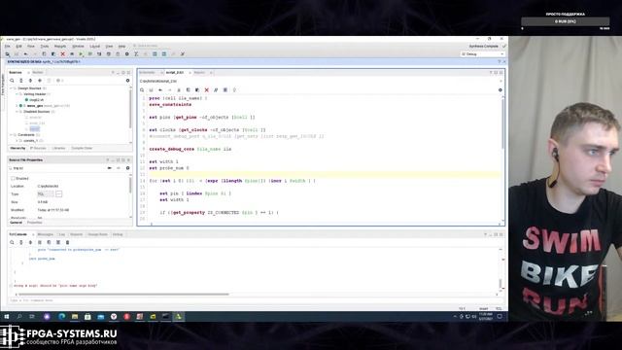This screenshot has width=622, height=350.
Task: Click the red Cancel X in main toolbar
Action: pyautogui.click(x=62, y=54)
